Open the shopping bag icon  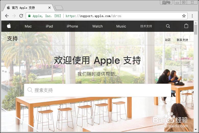click(186, 26)
